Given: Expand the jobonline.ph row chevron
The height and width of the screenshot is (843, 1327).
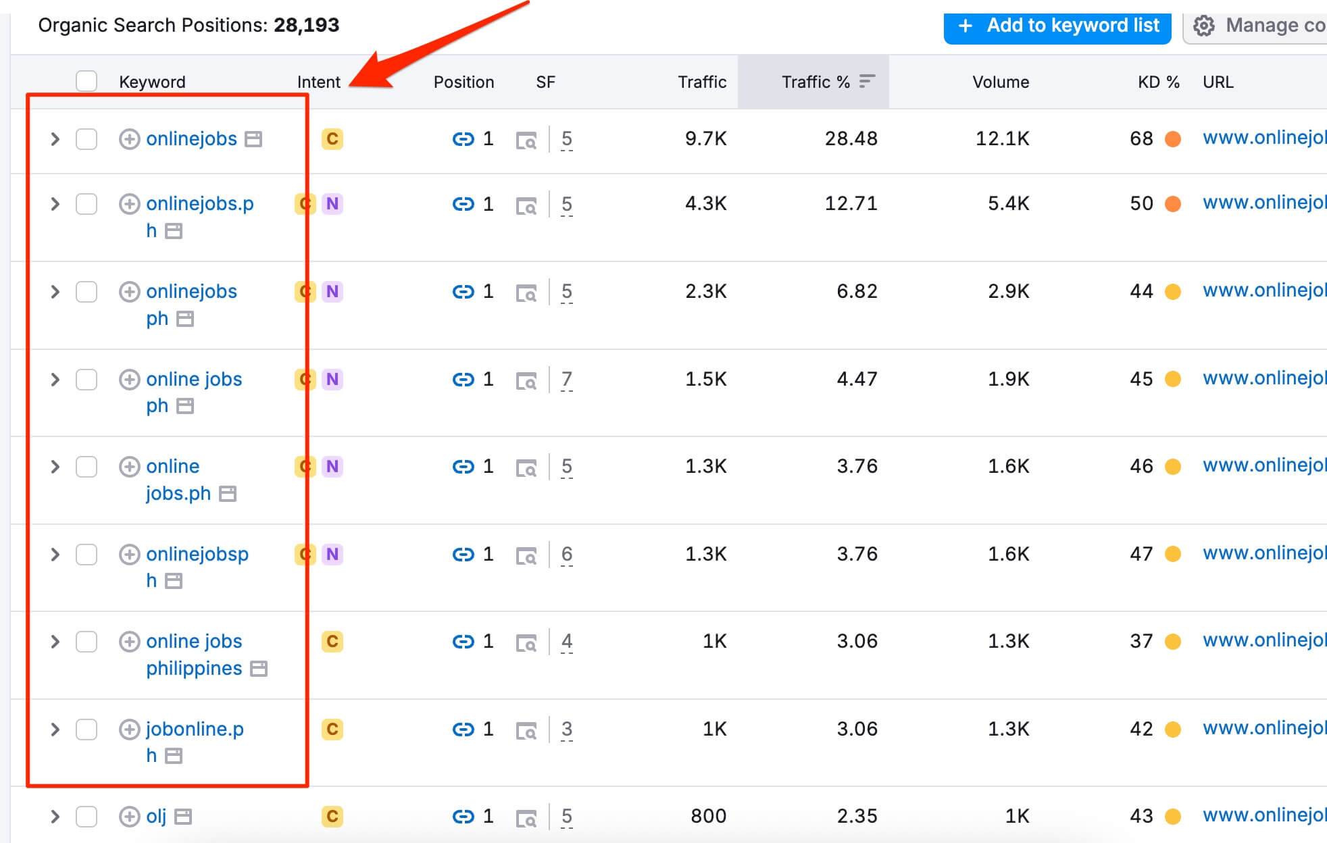Looking at the screenshot, I should pyautogui.click(x=55, y=730).
